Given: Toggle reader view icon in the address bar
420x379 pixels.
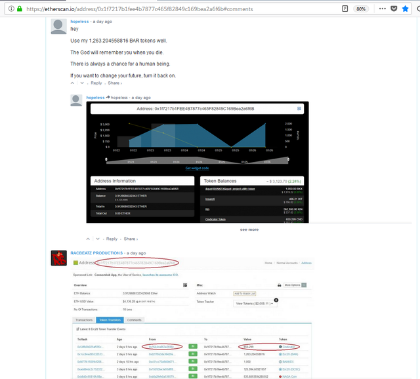Looking at the screenshot, I should [345, 9].
